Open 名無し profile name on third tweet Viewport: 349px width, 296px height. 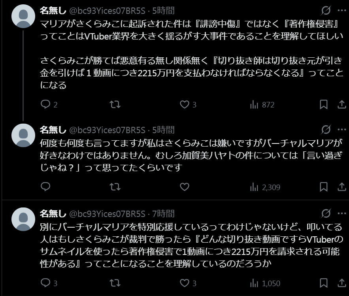coord(53,214)
